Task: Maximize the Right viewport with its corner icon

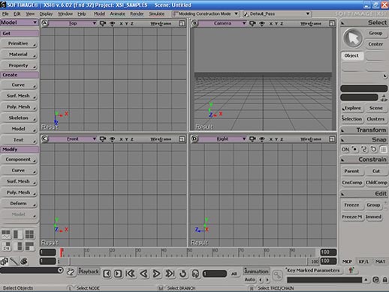Action: point(332,139)
